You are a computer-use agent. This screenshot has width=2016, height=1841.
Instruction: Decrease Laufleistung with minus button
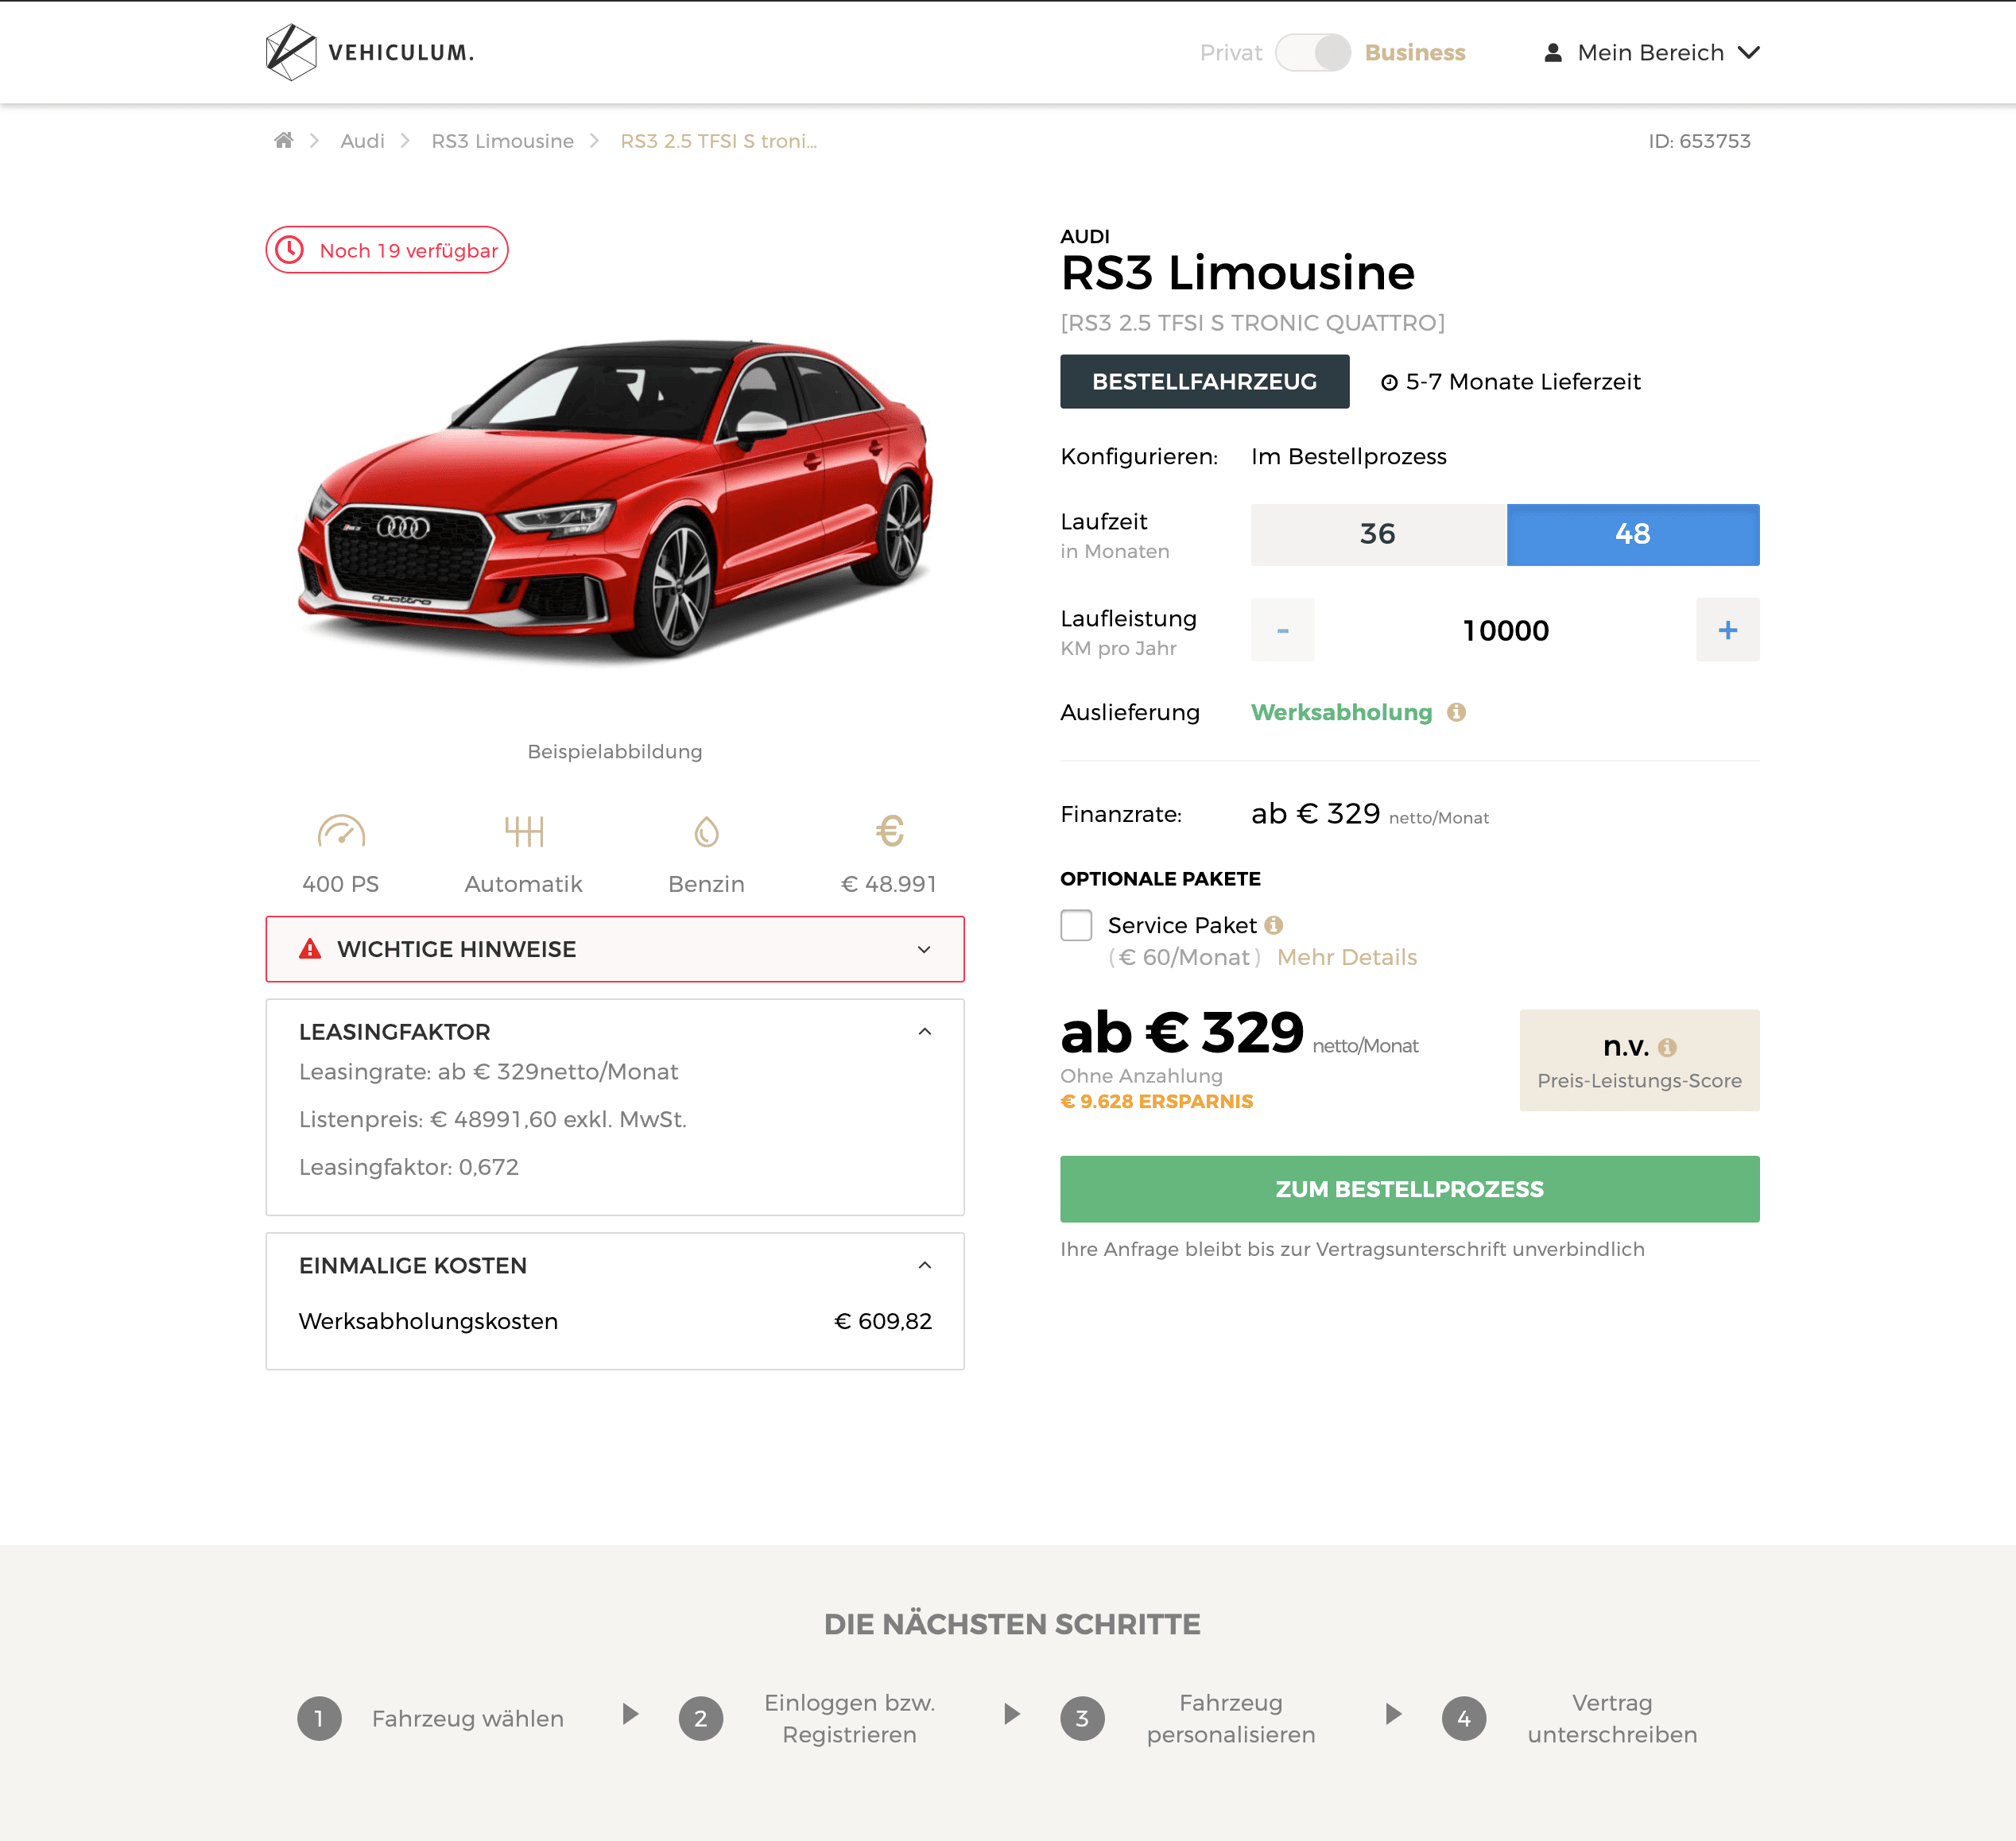1283,630
